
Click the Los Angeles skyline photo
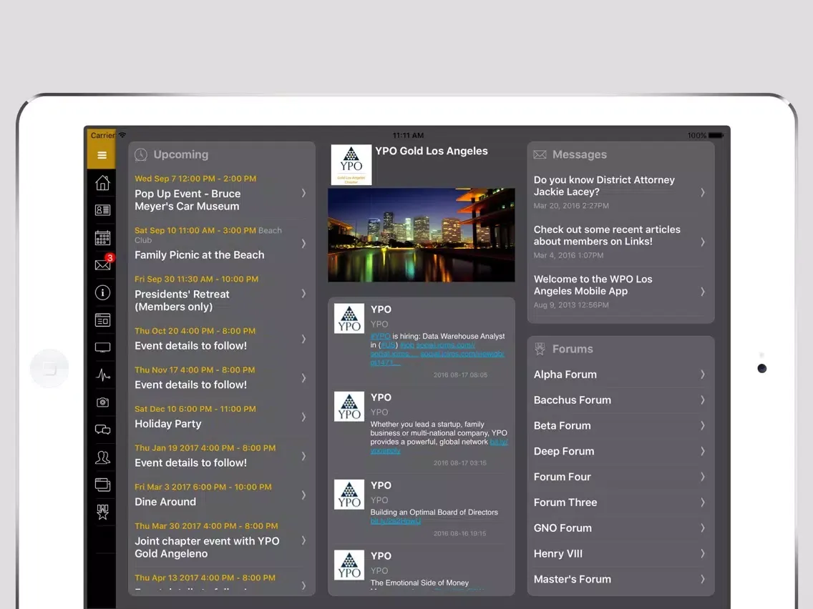[421, 235]
